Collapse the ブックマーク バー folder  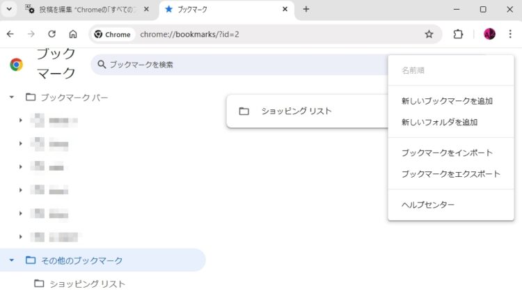click(12, 97)
